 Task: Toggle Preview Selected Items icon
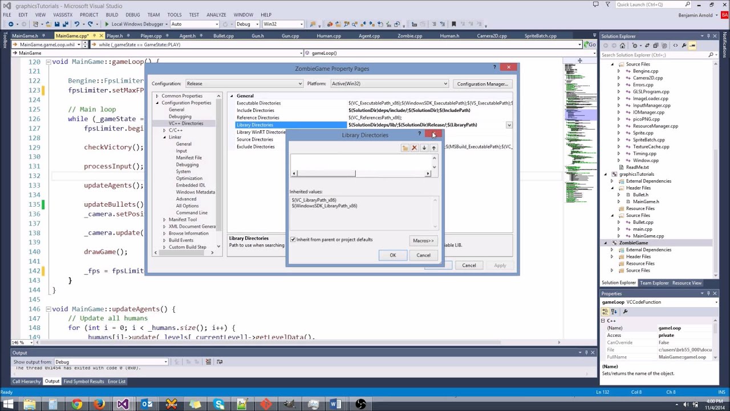[692, 46]
